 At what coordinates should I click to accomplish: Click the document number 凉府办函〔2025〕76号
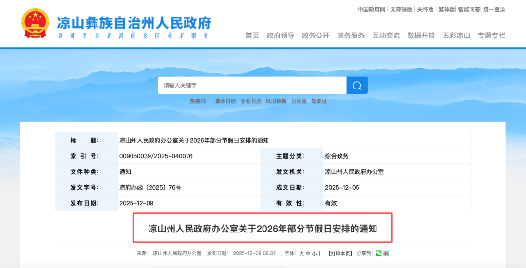coord(150,187)
